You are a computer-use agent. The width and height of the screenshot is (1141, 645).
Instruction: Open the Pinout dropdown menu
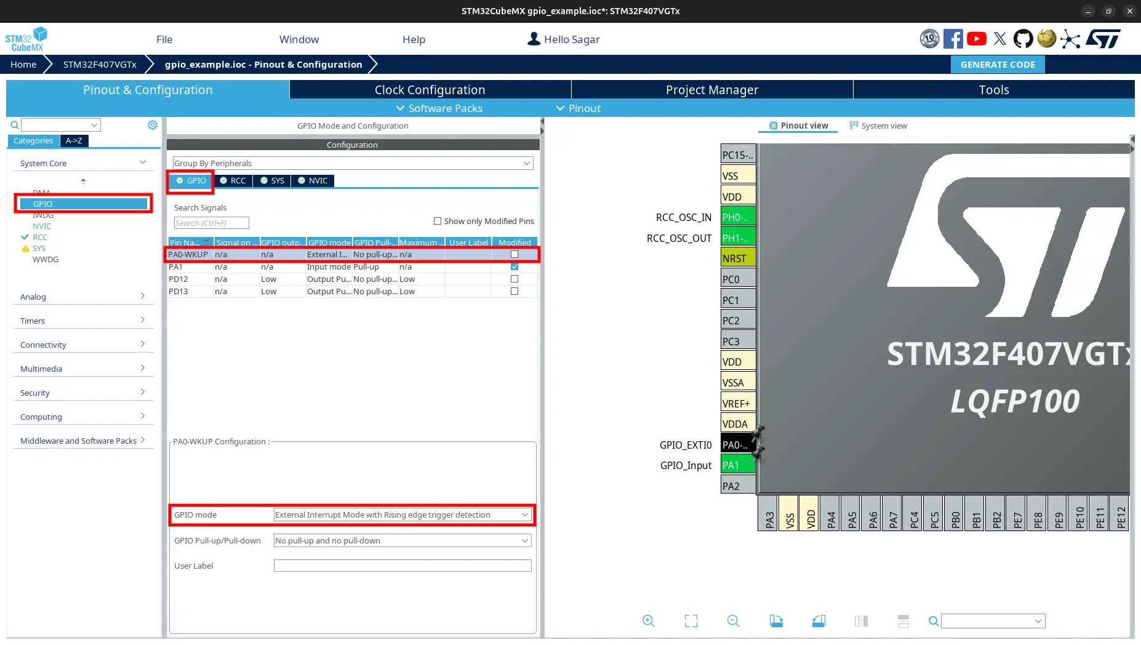click(x=579, y=108)
